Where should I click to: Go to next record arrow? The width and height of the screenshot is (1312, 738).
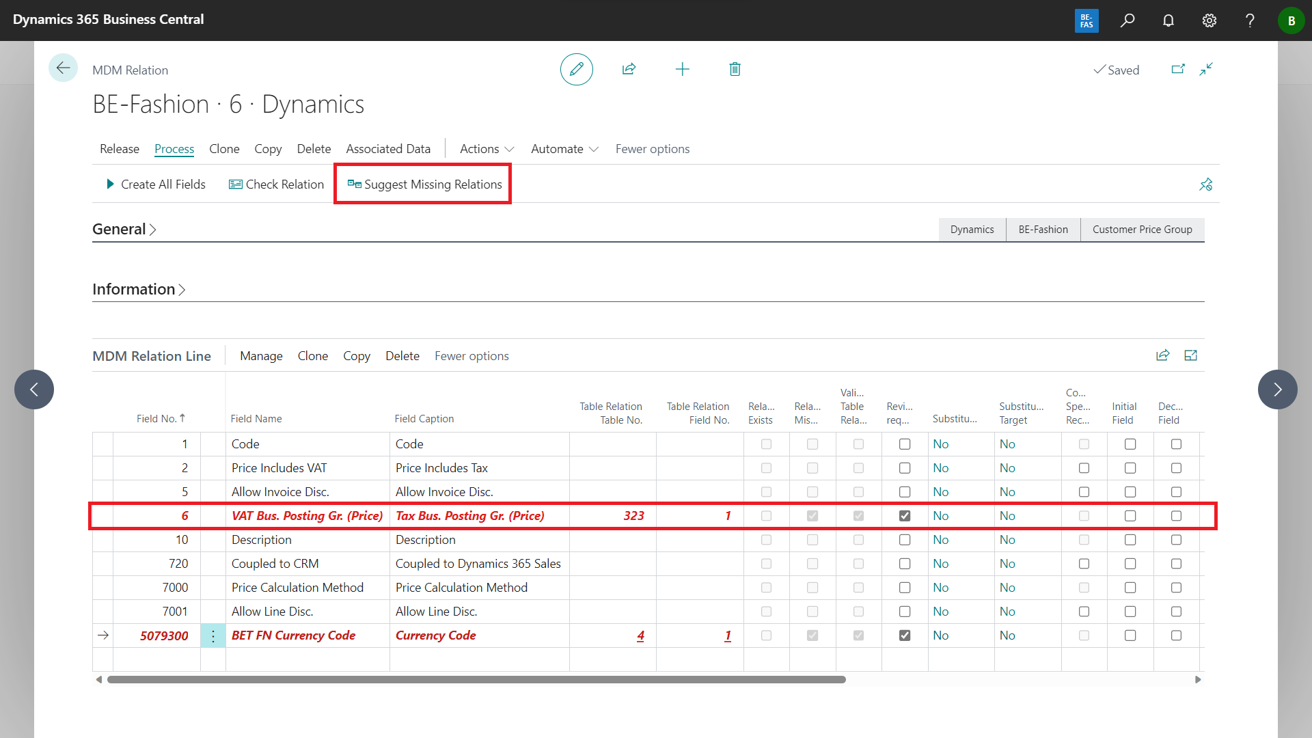coord(1277,389)
